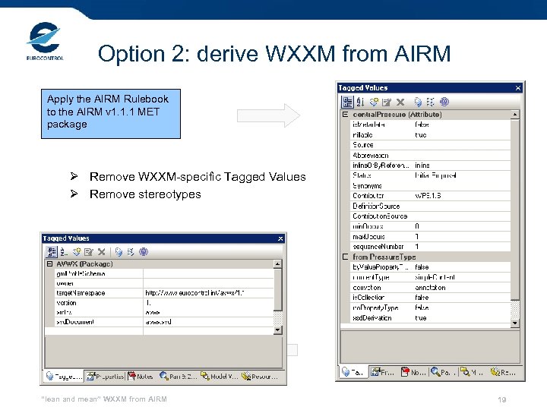Click the scroll up arrow in the right Tagged Values list

[x=515, y=115]
